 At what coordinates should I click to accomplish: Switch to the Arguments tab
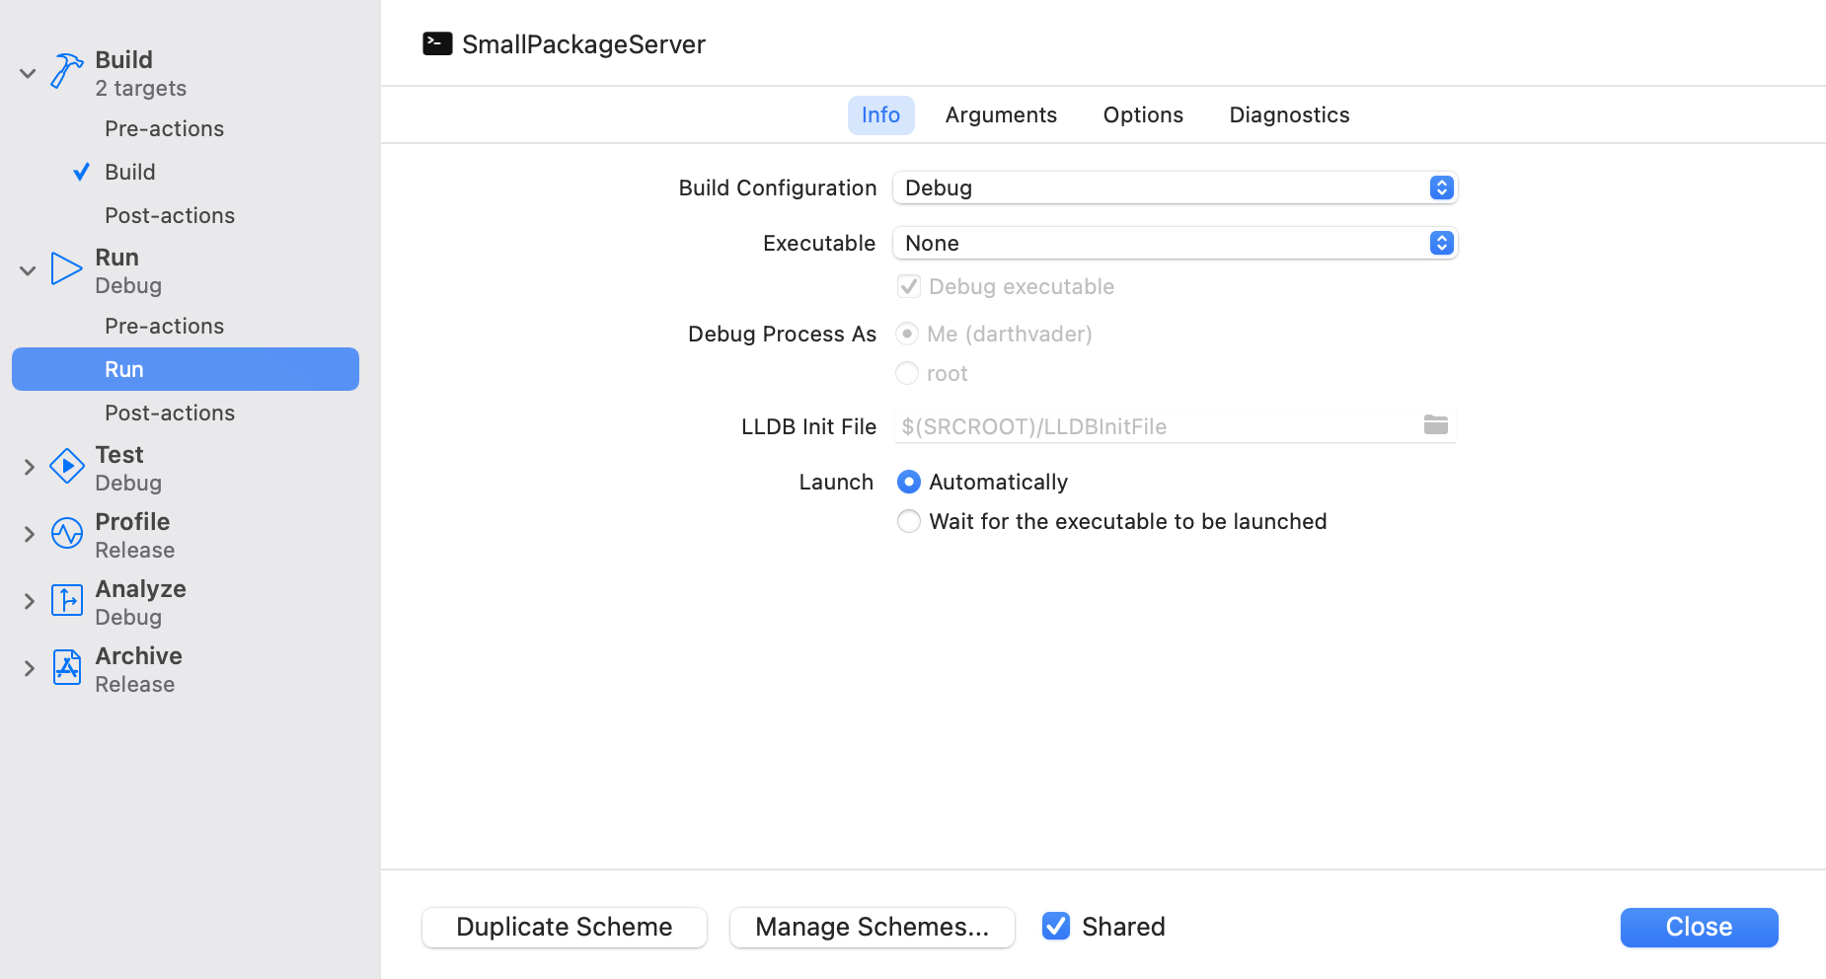coord(1001,115)
